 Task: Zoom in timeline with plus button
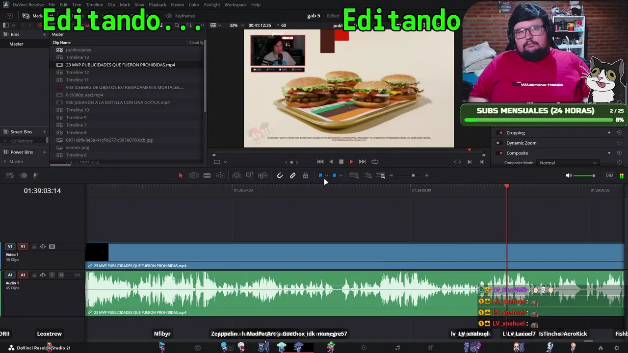(x=427, y=176)
